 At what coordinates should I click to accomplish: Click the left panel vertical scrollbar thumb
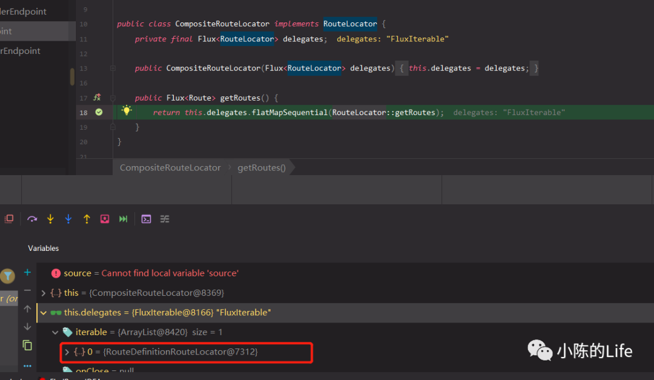click(x=72, y=76)
